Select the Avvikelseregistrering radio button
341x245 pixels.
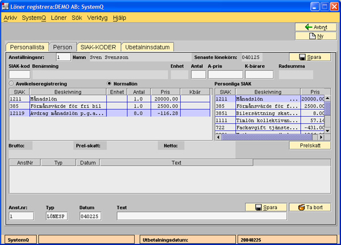(12, 83)
